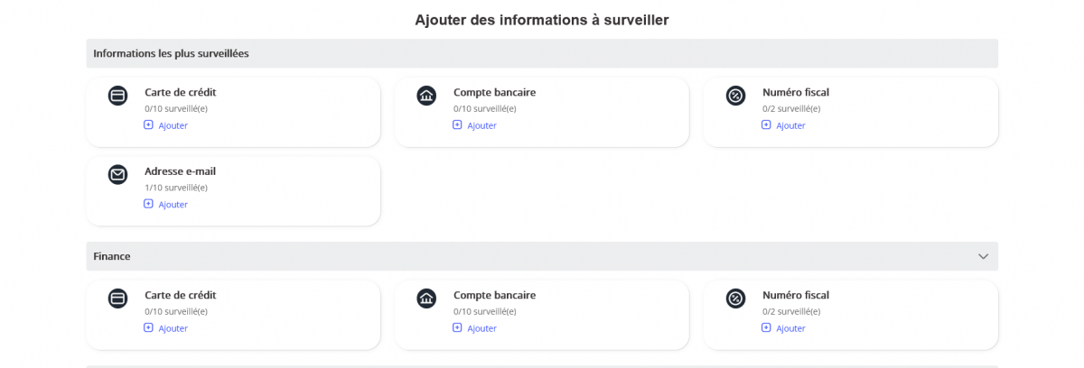Image resolution: width=1084 pixels, height=368 pixels.
Task: Select the Adresse e-mail card title
Action: (180, 171)
